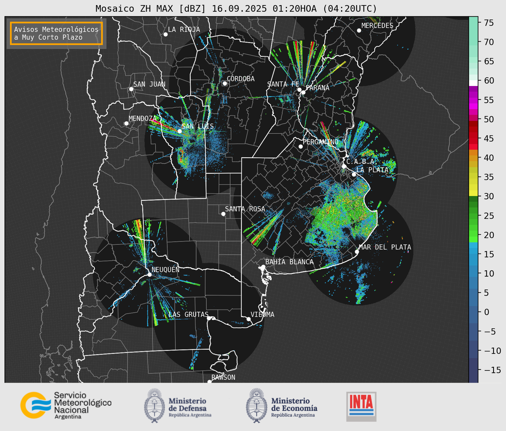Click the yellow 35 dBZ band on colorbar
Image resolution: width=506 pixels, height=431 pixels.
(473, 177)
